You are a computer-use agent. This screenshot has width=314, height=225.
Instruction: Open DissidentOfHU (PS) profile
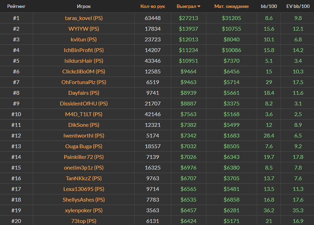84,104
